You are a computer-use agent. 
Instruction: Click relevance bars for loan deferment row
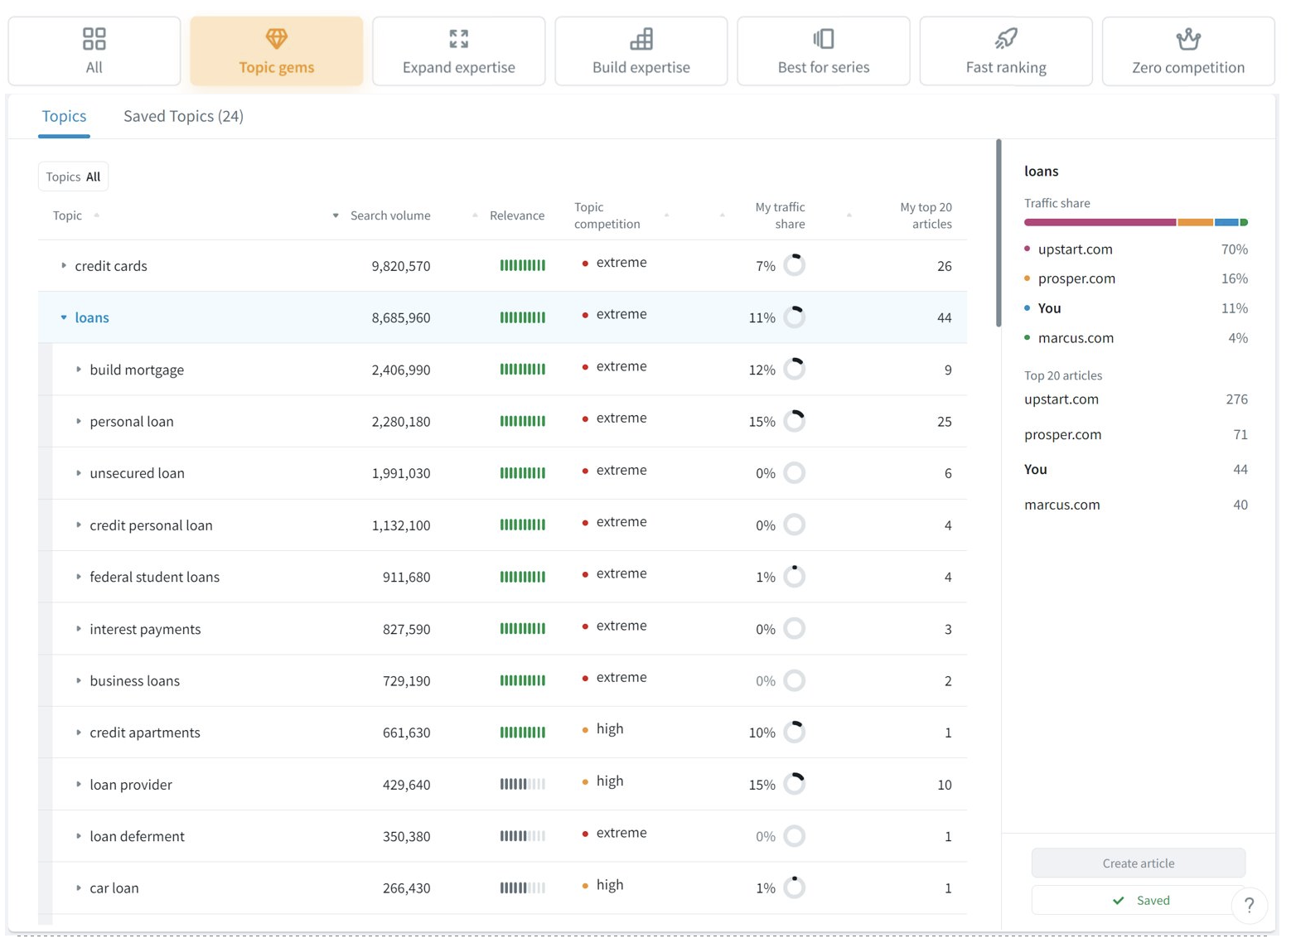(x=523, y=836)
